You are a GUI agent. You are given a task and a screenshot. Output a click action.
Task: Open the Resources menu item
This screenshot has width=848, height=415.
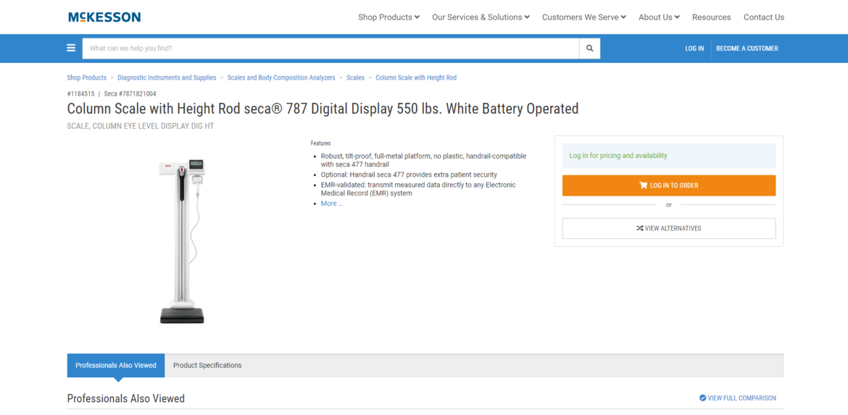click(711, 17)
